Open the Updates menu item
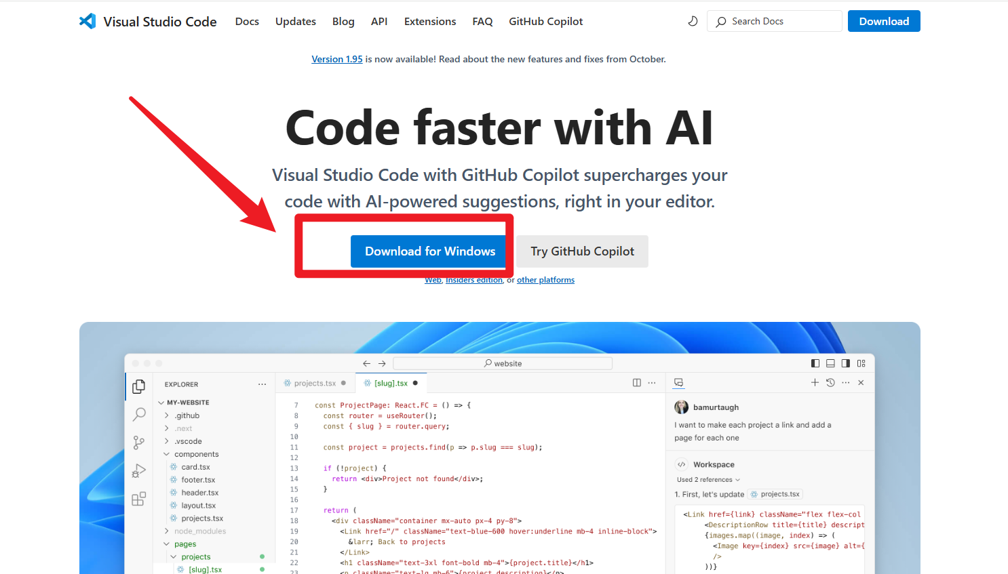The image size is (1008, 574). click(x=296, y=22)
